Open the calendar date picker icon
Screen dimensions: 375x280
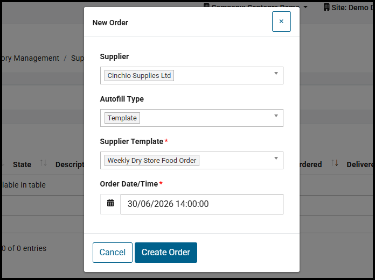[110, 204]
